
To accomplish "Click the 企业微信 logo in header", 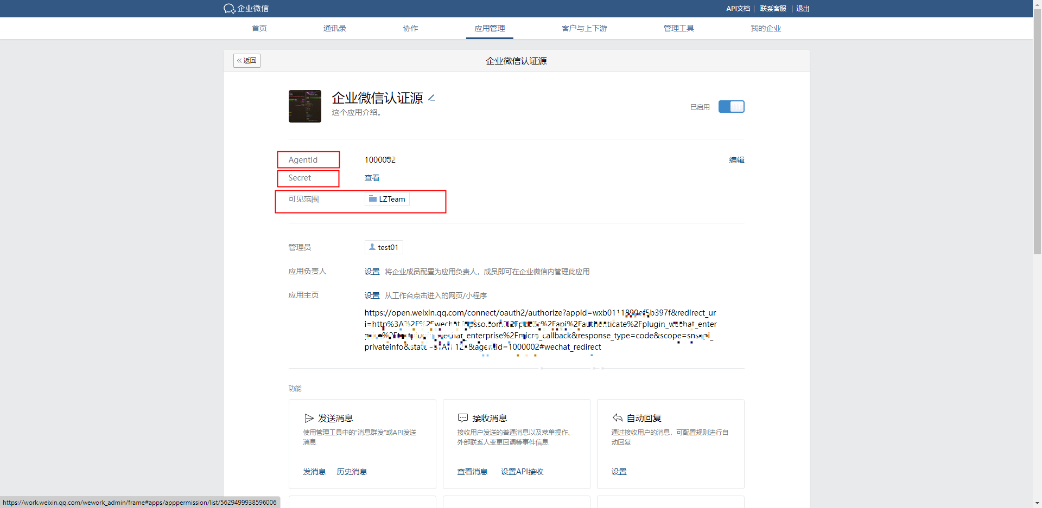I will (246, 9).
